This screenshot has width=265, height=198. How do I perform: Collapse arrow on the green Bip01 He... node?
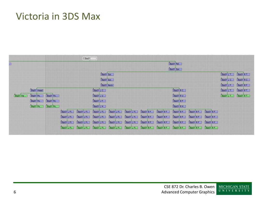click(15, 95)
